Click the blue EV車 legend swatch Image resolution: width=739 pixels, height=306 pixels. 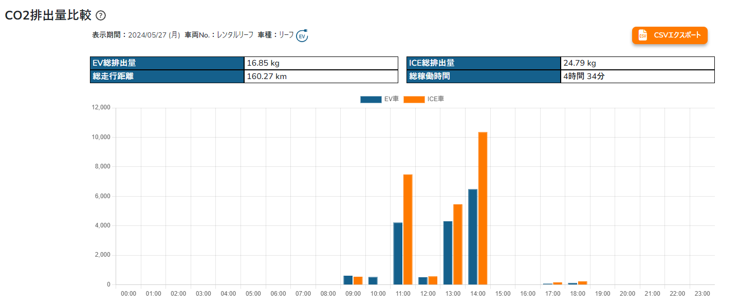pos(371,99)
